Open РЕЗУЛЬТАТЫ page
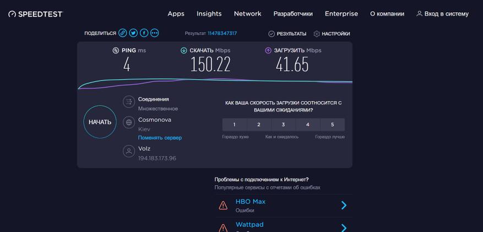This screenshot has width=483, height=232. click(291, 34)
